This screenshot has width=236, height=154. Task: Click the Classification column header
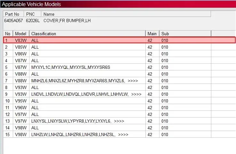click(87, 34)
